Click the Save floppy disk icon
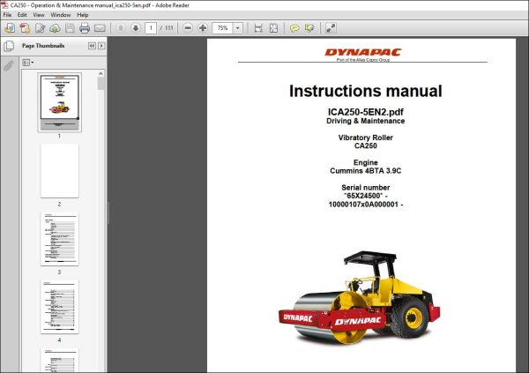 point(70,28)
